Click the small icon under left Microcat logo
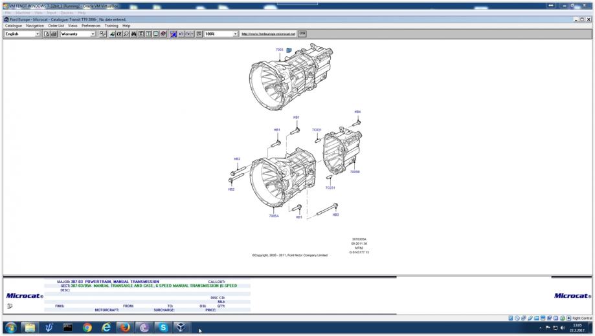 pos(10,306)
